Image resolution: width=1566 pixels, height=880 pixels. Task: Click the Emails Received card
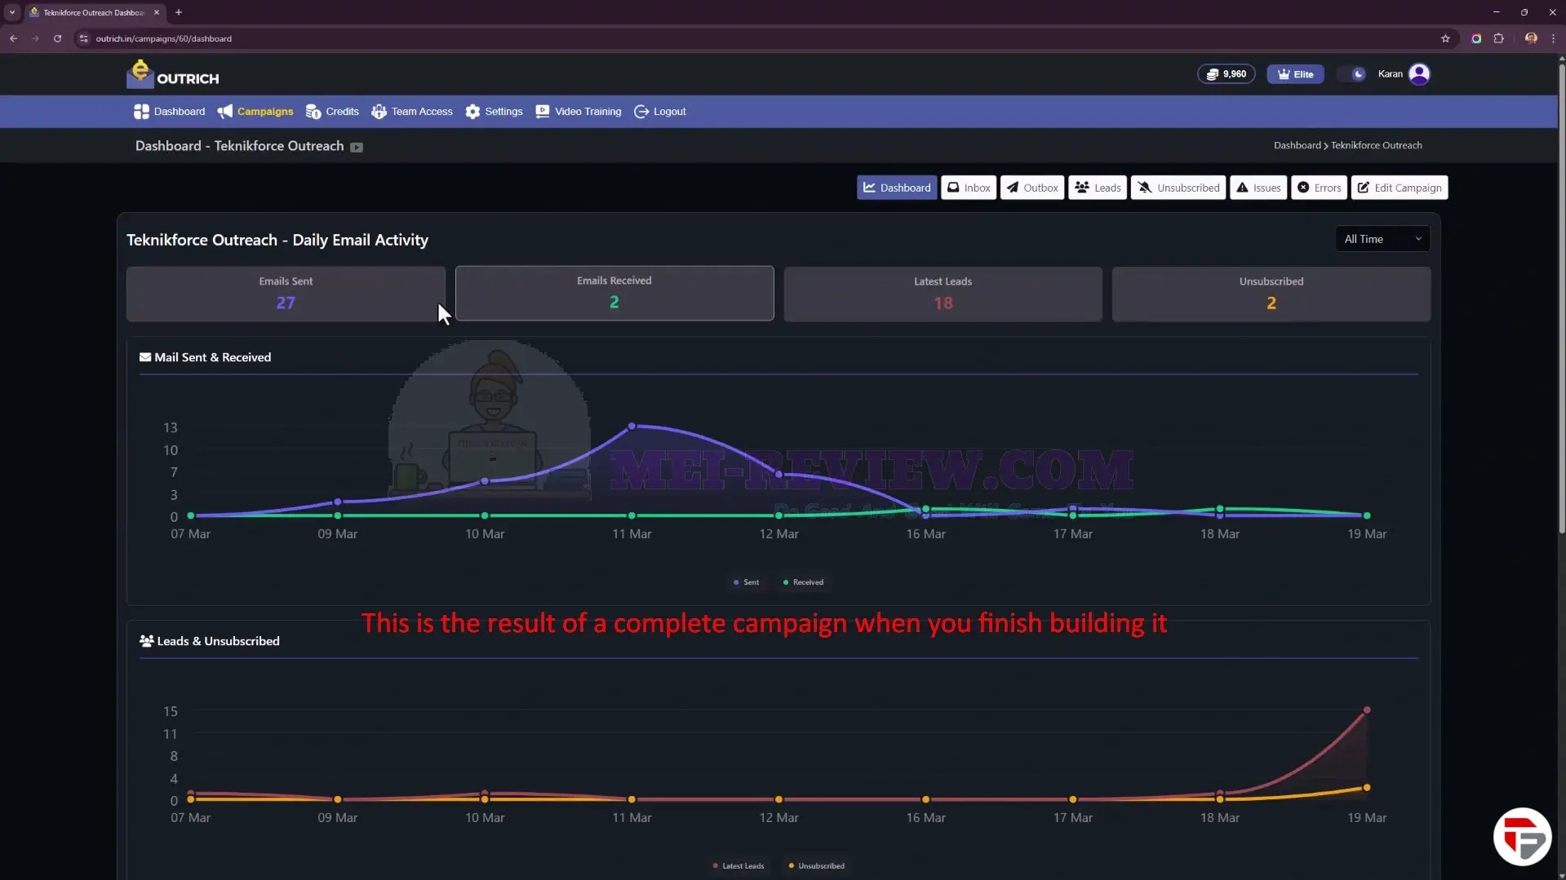tap(614, 293)
